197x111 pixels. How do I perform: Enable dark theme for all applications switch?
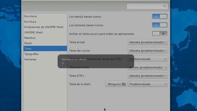pos(159,34)
